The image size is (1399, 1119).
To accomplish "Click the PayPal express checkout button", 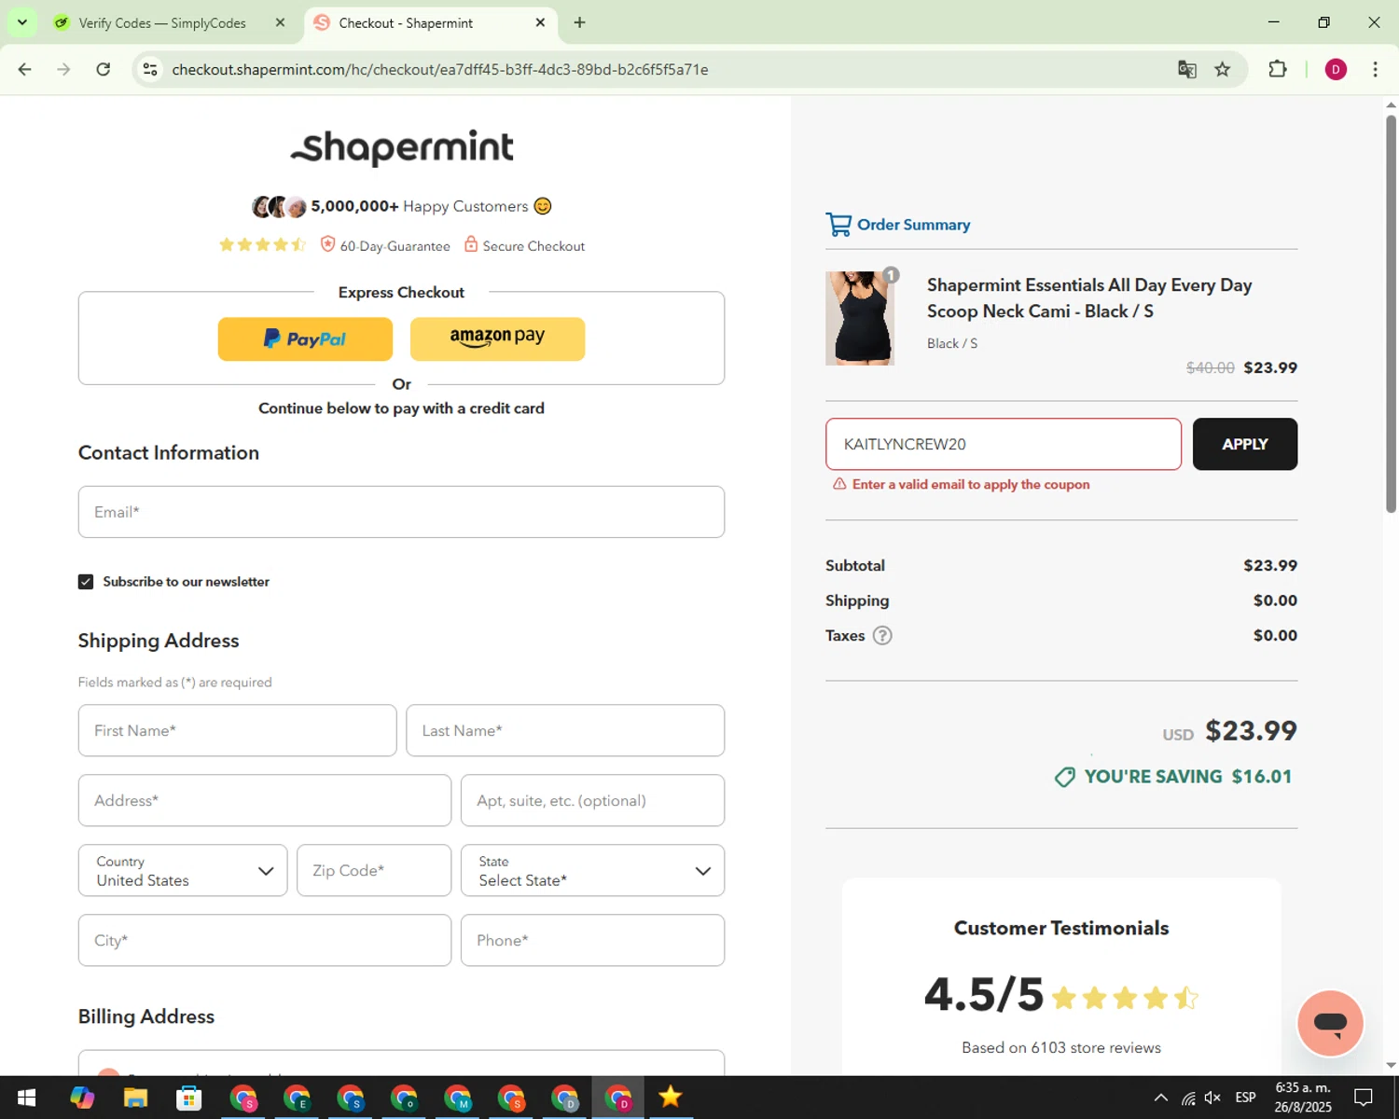I will click(x=305, y=338).
